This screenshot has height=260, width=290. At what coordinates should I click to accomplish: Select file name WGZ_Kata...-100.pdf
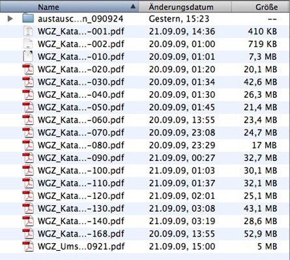81,171
